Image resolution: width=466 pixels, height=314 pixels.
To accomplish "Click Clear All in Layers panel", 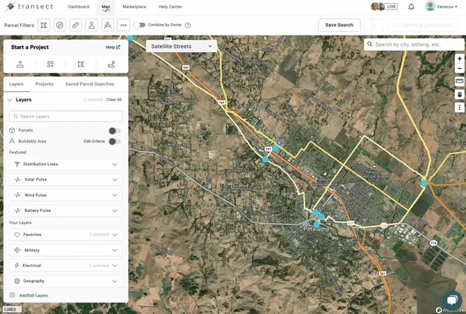I will click(114, 100).
